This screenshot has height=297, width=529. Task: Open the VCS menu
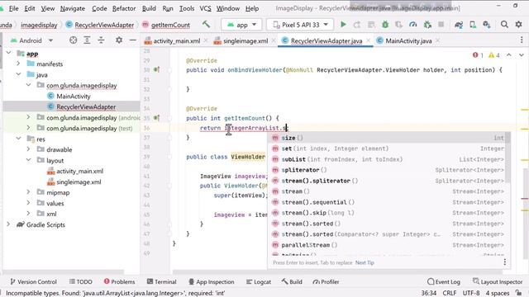pyautogui.click(x=205, y=8)
